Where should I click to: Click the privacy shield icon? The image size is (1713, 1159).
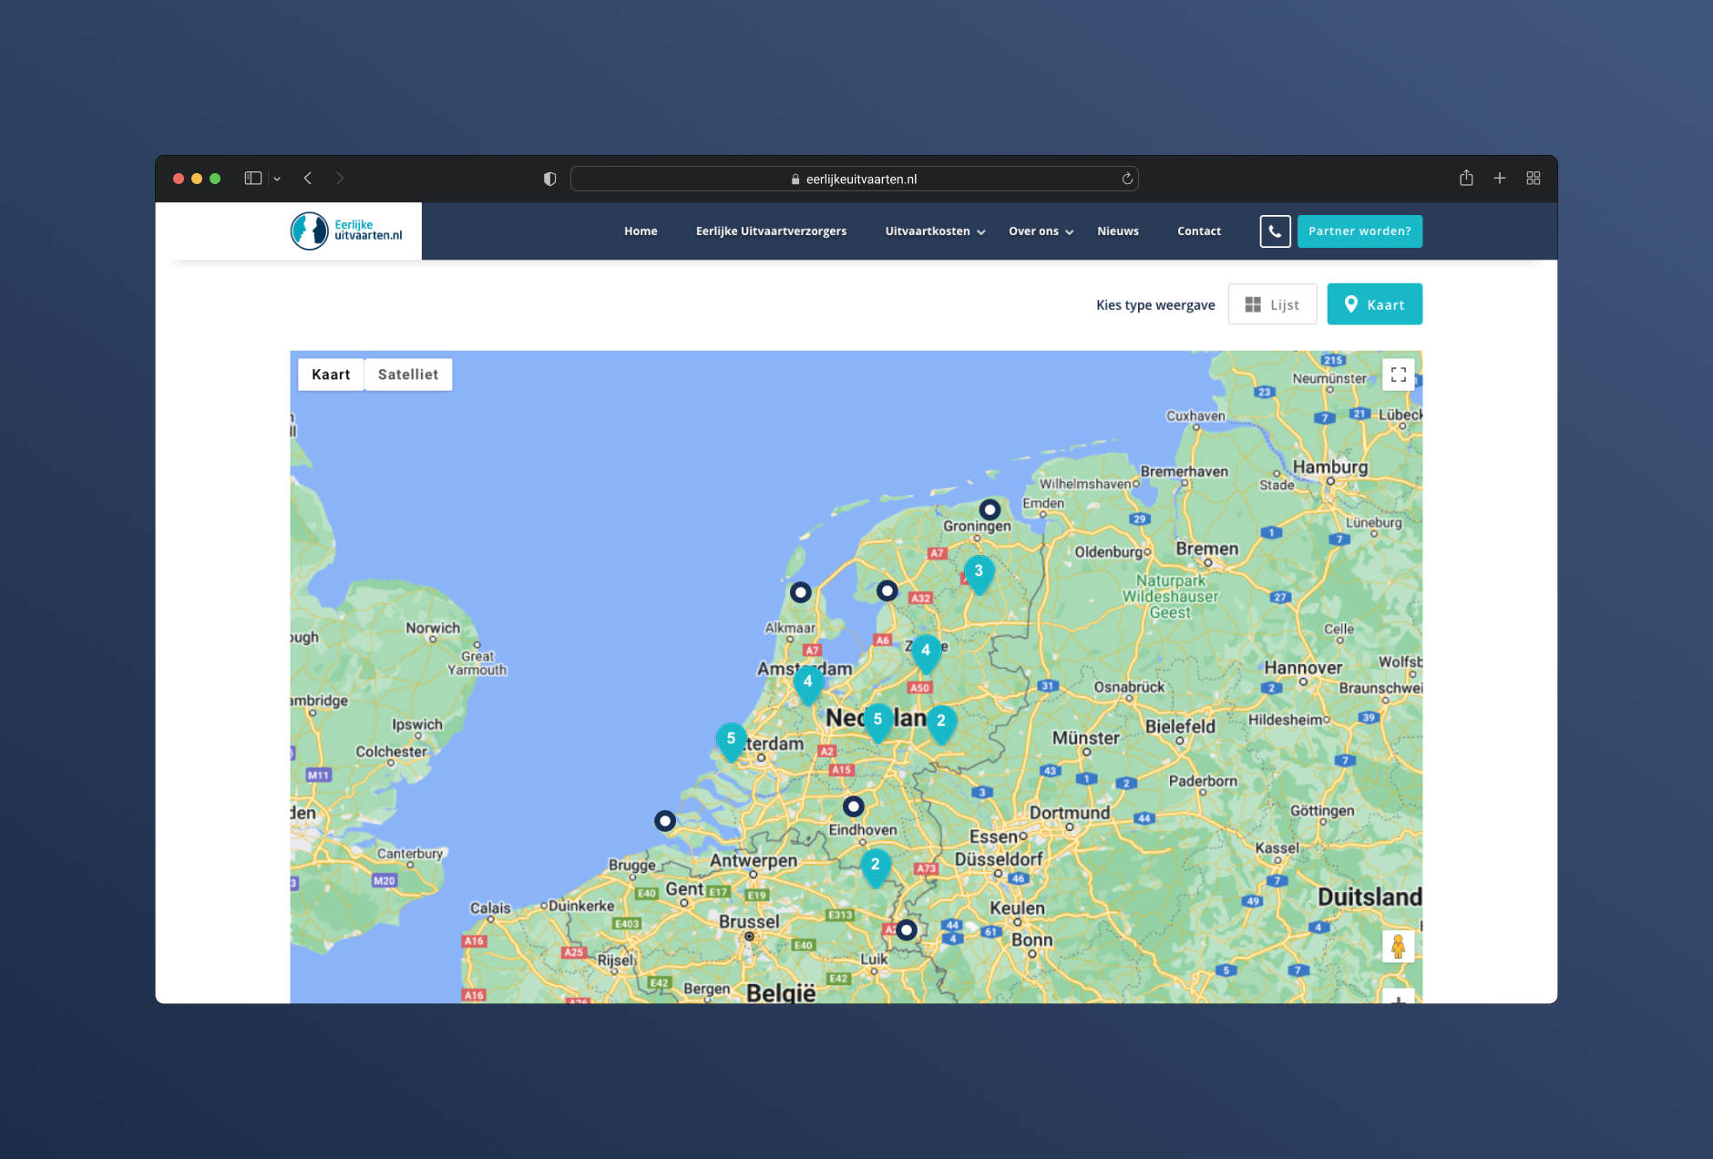[549, 179]
